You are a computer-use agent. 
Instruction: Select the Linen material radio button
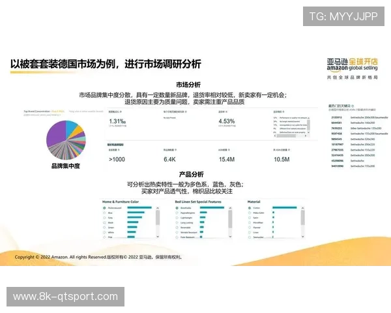tap(250, 232)
